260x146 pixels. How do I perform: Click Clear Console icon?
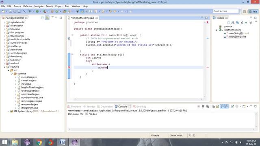pos(213,106)
